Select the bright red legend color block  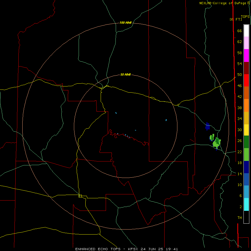(x=246, y=80)
